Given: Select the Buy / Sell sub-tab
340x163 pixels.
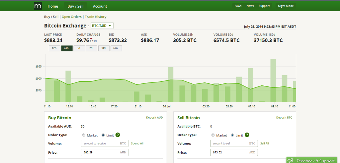Looking at the screenshot, I should [x=51, y=17].
